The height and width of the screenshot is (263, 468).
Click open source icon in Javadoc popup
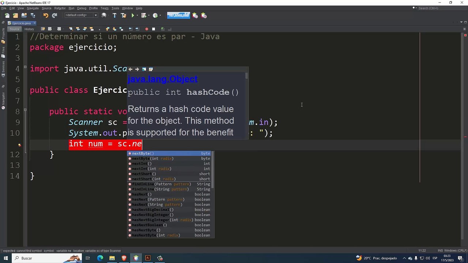[x=151, y=69]
